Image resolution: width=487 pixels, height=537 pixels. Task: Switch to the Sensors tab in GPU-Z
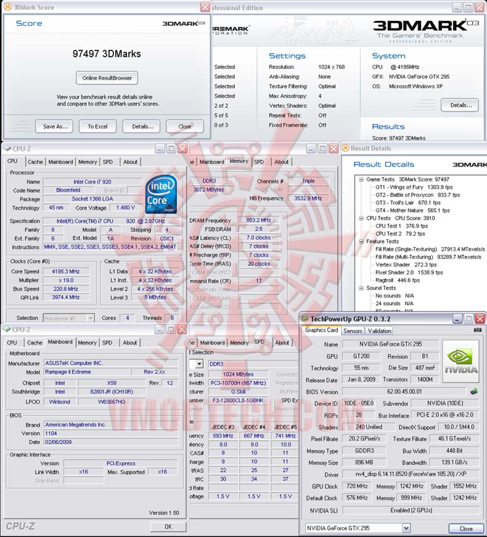click(x=353, y=331)
